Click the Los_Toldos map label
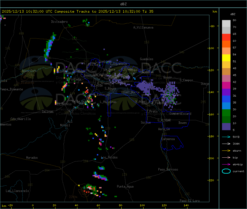247x209 pixels. (109, 157)
